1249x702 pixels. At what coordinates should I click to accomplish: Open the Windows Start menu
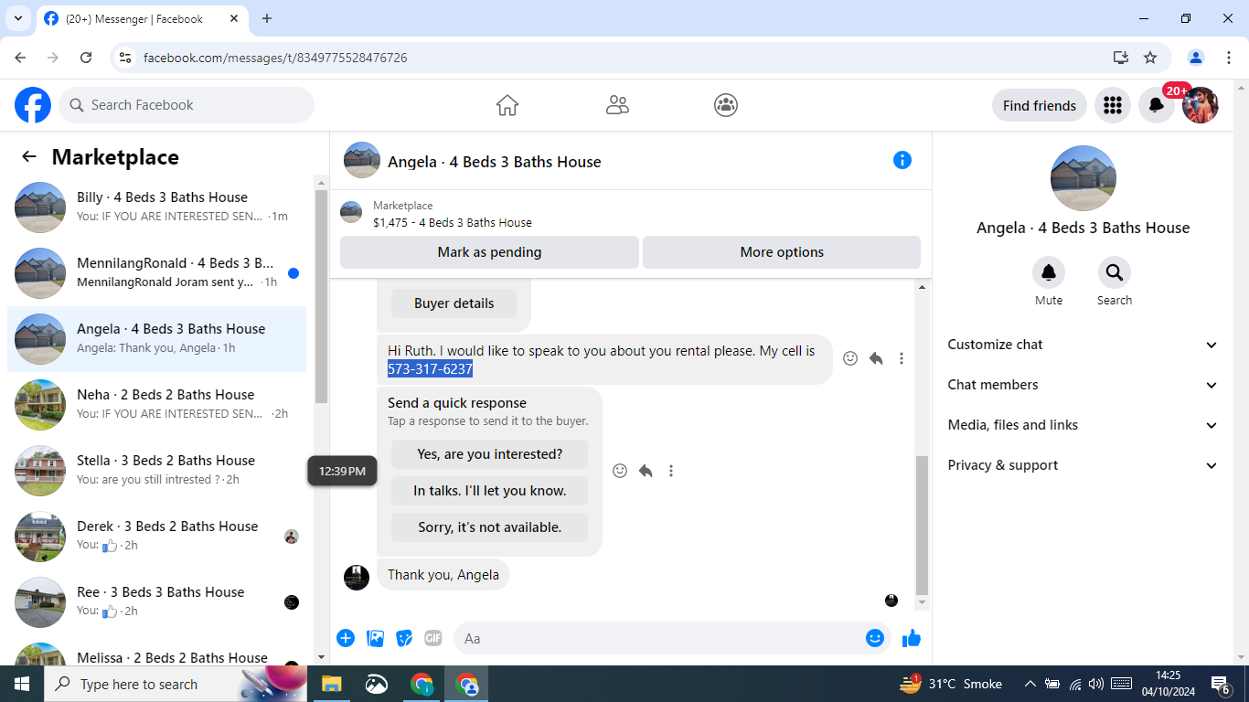[22, 684]
